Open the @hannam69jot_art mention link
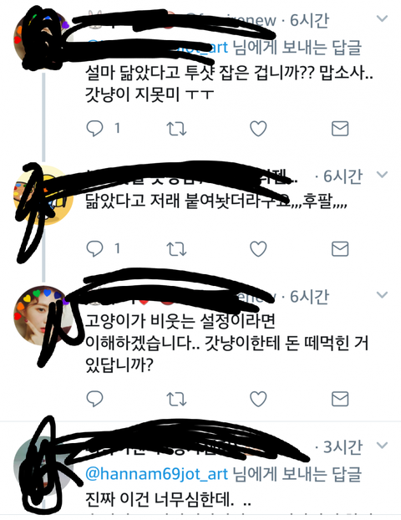 [x=157, y=474]
